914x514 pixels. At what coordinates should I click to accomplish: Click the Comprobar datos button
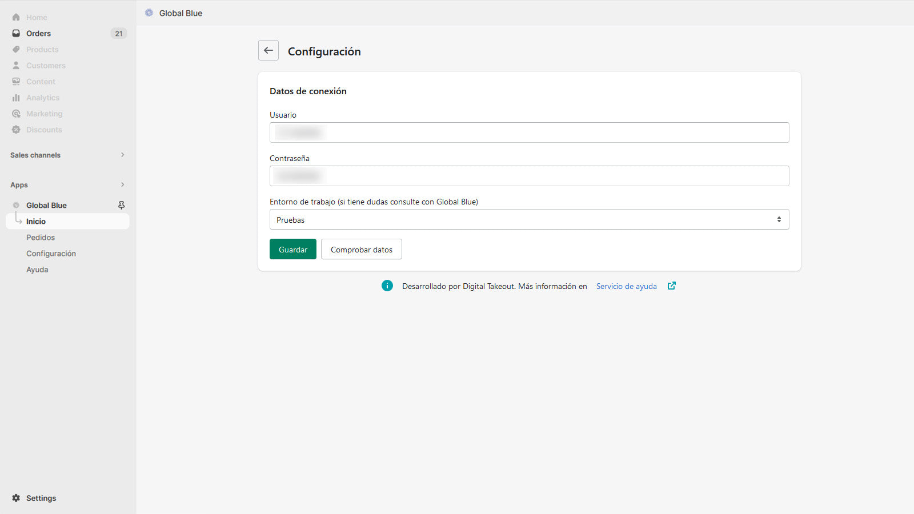[x=361, y=250]
